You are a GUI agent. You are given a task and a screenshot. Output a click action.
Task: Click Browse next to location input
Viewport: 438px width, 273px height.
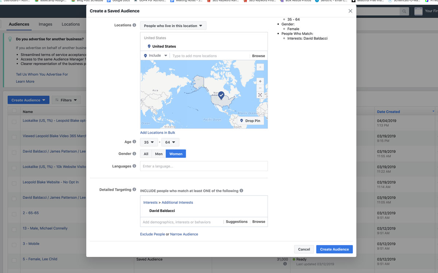click(258, 56)
